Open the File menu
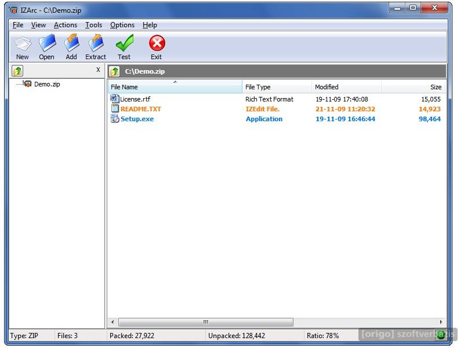 (18, 25)
